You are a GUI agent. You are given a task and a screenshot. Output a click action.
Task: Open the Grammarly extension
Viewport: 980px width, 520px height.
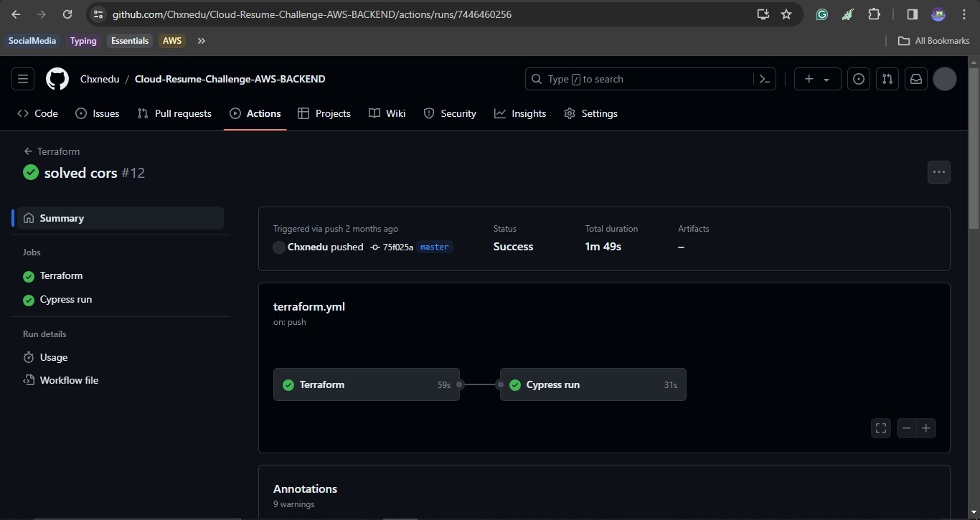click(822, 14)
